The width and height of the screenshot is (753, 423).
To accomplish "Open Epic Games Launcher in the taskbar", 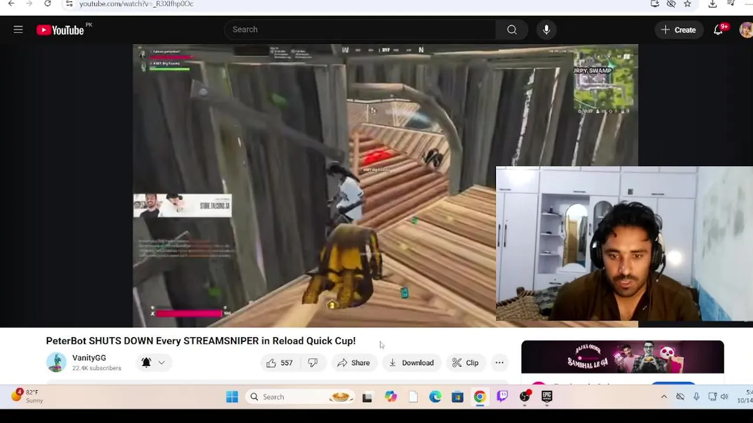I will click(x=547, y=397).
